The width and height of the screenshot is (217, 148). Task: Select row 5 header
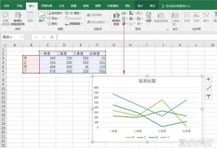point(3,67)
